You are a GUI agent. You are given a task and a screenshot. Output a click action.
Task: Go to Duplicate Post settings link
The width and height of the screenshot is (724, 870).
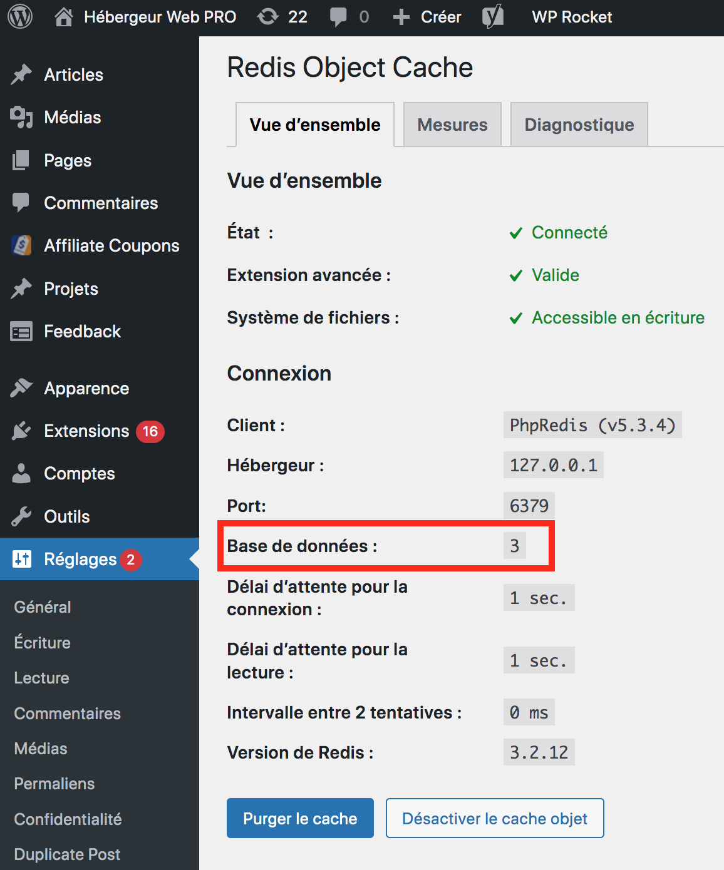(67, 854)
